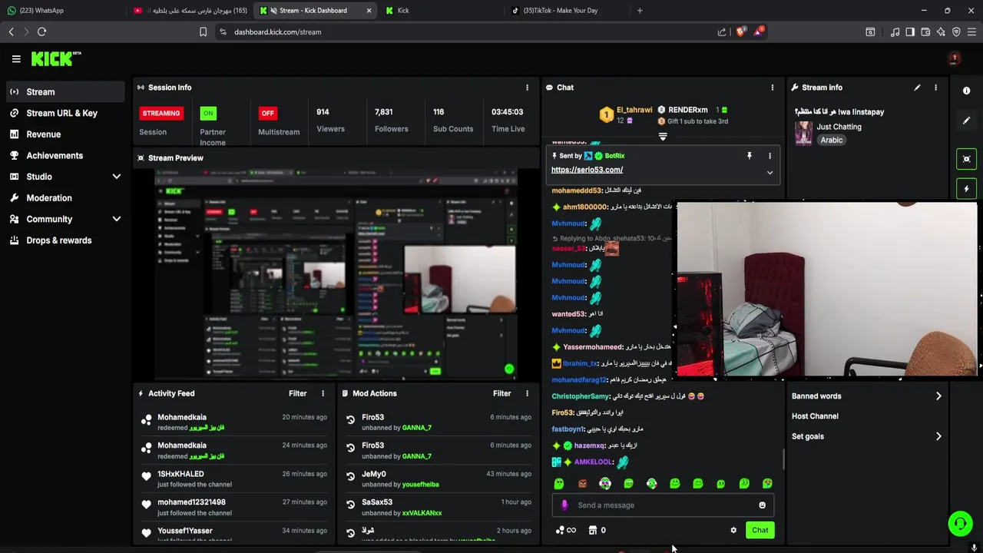Image resolution: width=983 pixels, height=553 pixels.
Task: Open the Brave VPN shield icon
Action: [x=956, y=32]
